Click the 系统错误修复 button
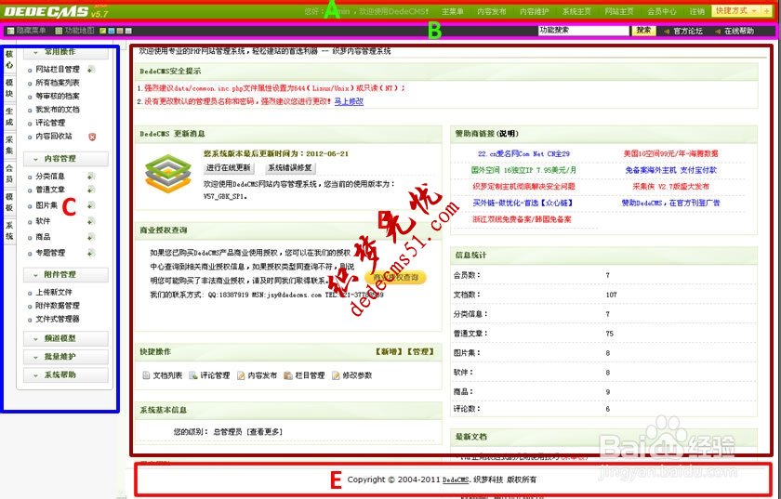The width and height of the screenshot is (781, 499). [x=290, y=168]
